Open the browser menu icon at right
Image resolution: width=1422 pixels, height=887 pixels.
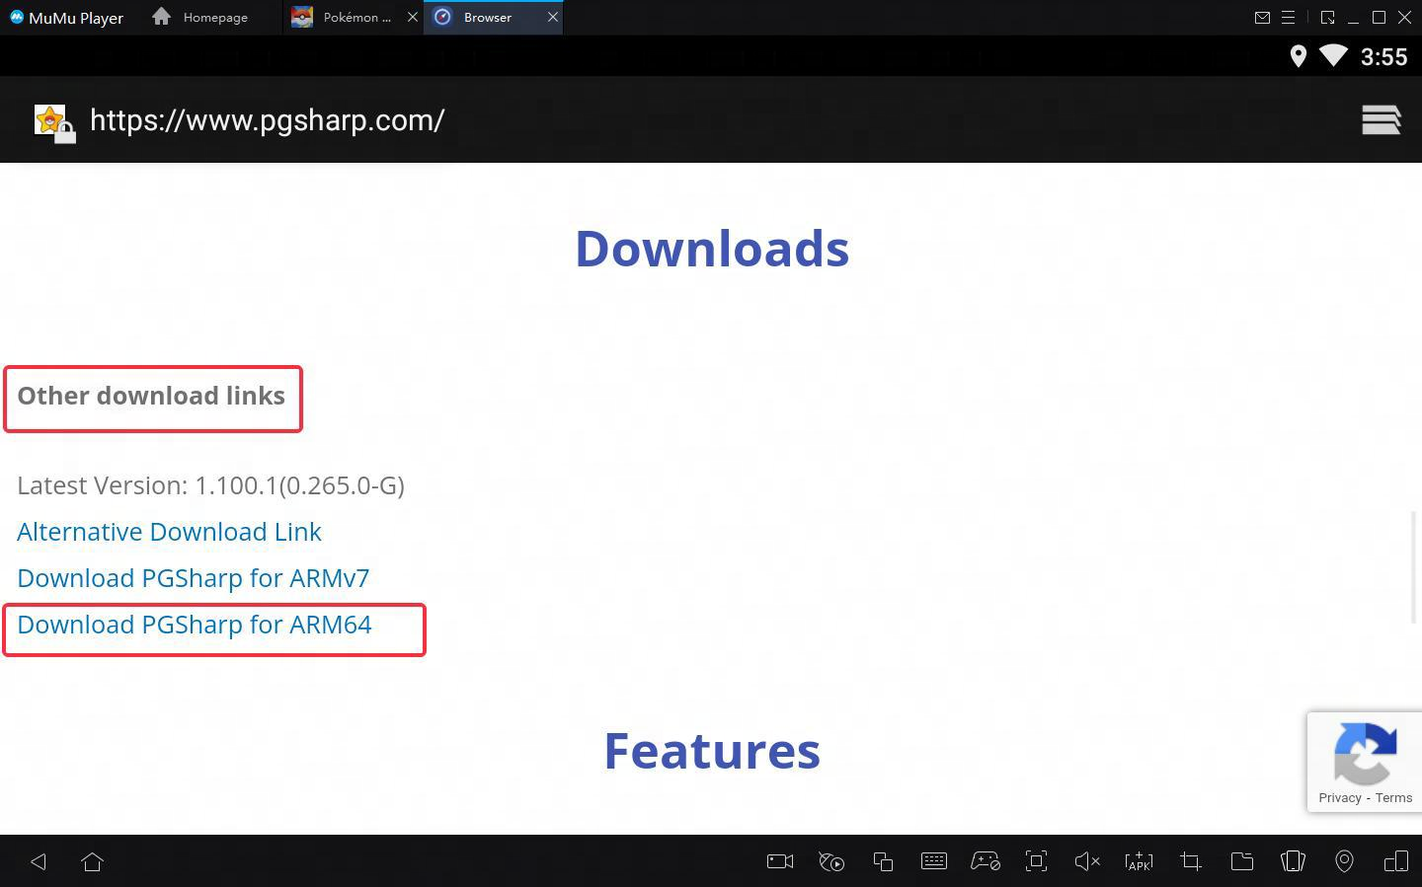pos(1381,120)
